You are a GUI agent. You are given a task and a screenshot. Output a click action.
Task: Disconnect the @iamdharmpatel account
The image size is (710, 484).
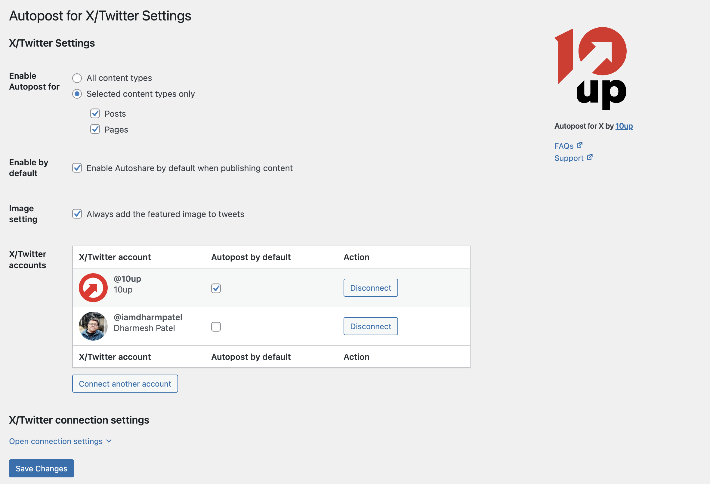pyautogui.click(x=371, y=326)
